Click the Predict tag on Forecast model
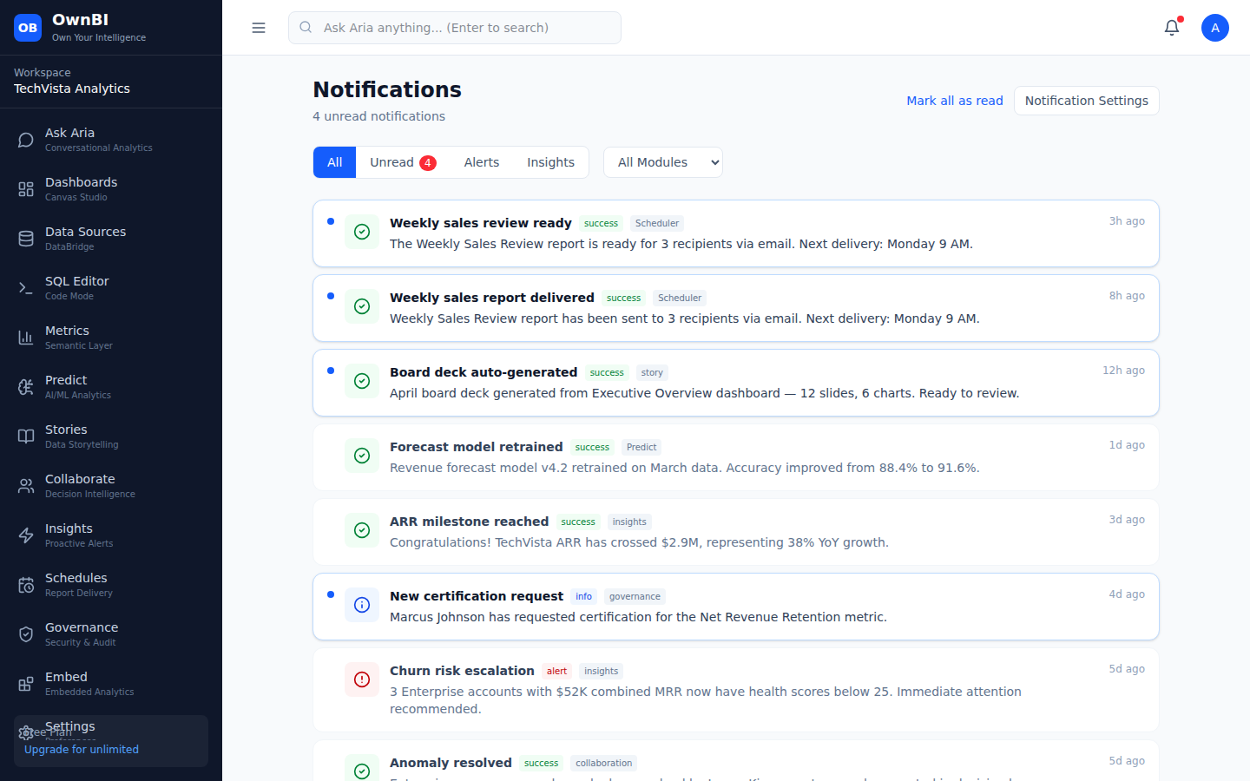This screenshot has width=1250, height=781. coord(641,448)
